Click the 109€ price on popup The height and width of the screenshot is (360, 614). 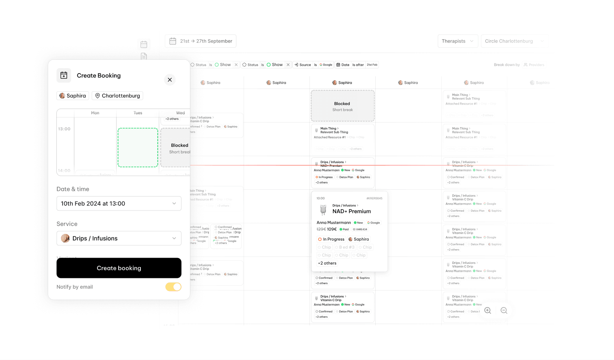(x=332, y=229)
